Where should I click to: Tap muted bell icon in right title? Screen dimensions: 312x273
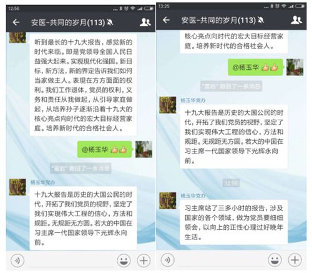261,20
